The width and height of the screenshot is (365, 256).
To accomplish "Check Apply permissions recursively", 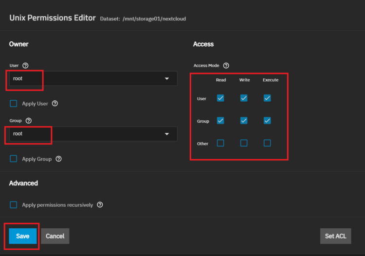I will 14,205.
